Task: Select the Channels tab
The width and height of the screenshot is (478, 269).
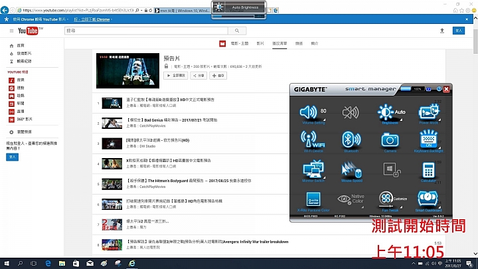Action: [299, 44]
